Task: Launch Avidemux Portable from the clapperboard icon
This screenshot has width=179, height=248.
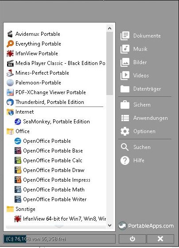Action: [10, 34]
